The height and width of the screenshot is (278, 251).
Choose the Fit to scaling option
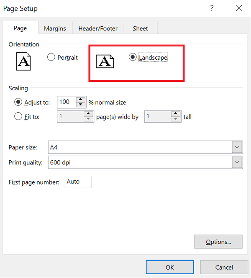point(18,116)
